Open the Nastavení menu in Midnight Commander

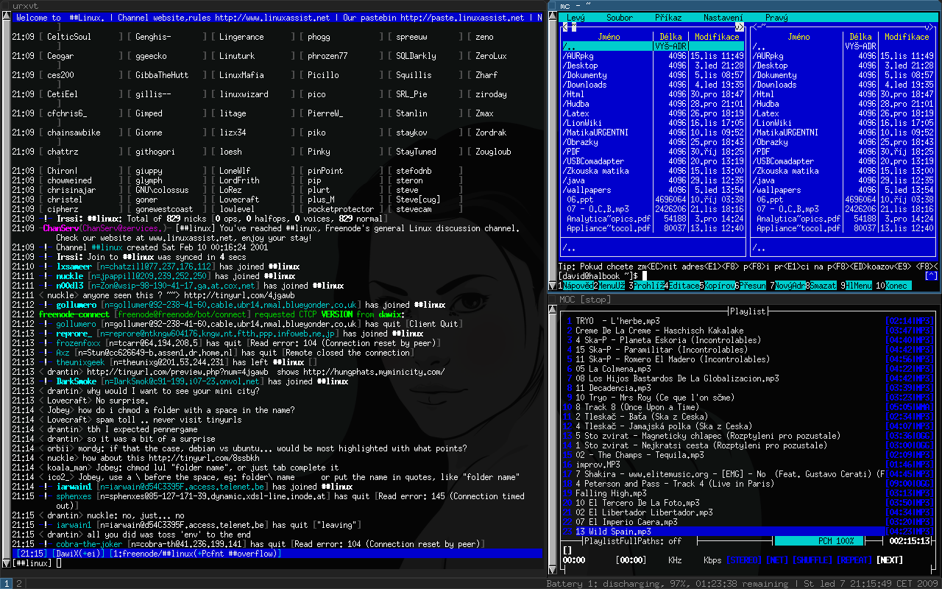[723, 18]
